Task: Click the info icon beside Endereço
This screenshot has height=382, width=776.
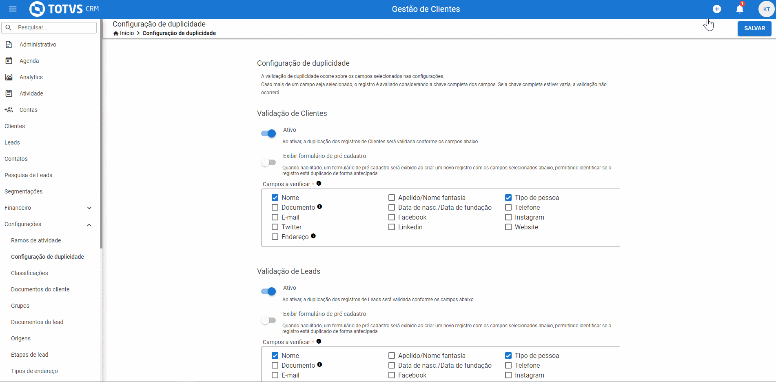Action: [313, 236]
